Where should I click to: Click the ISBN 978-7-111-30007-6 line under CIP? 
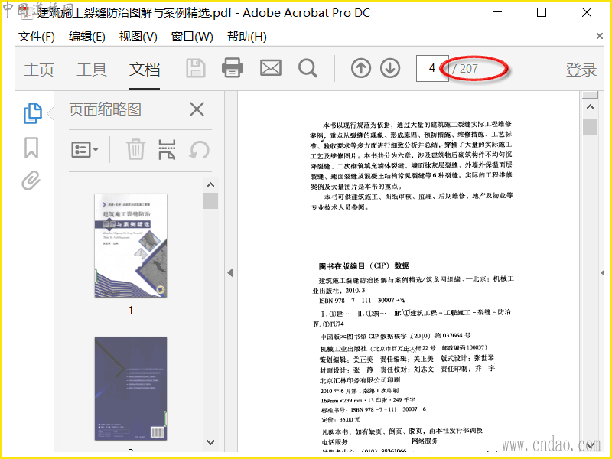click(x=361, y=301)
